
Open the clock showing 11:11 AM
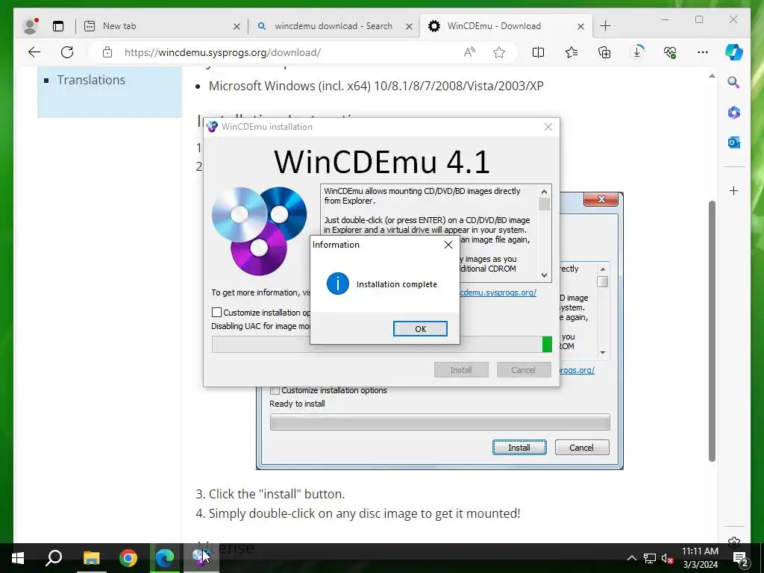(x=700, y=558)
